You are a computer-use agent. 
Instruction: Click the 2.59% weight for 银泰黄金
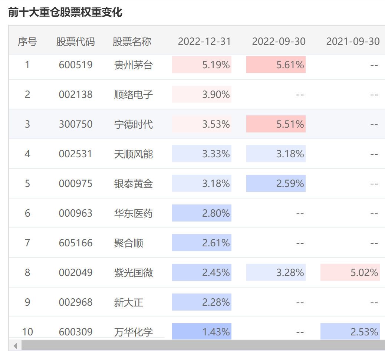[276, 183]
